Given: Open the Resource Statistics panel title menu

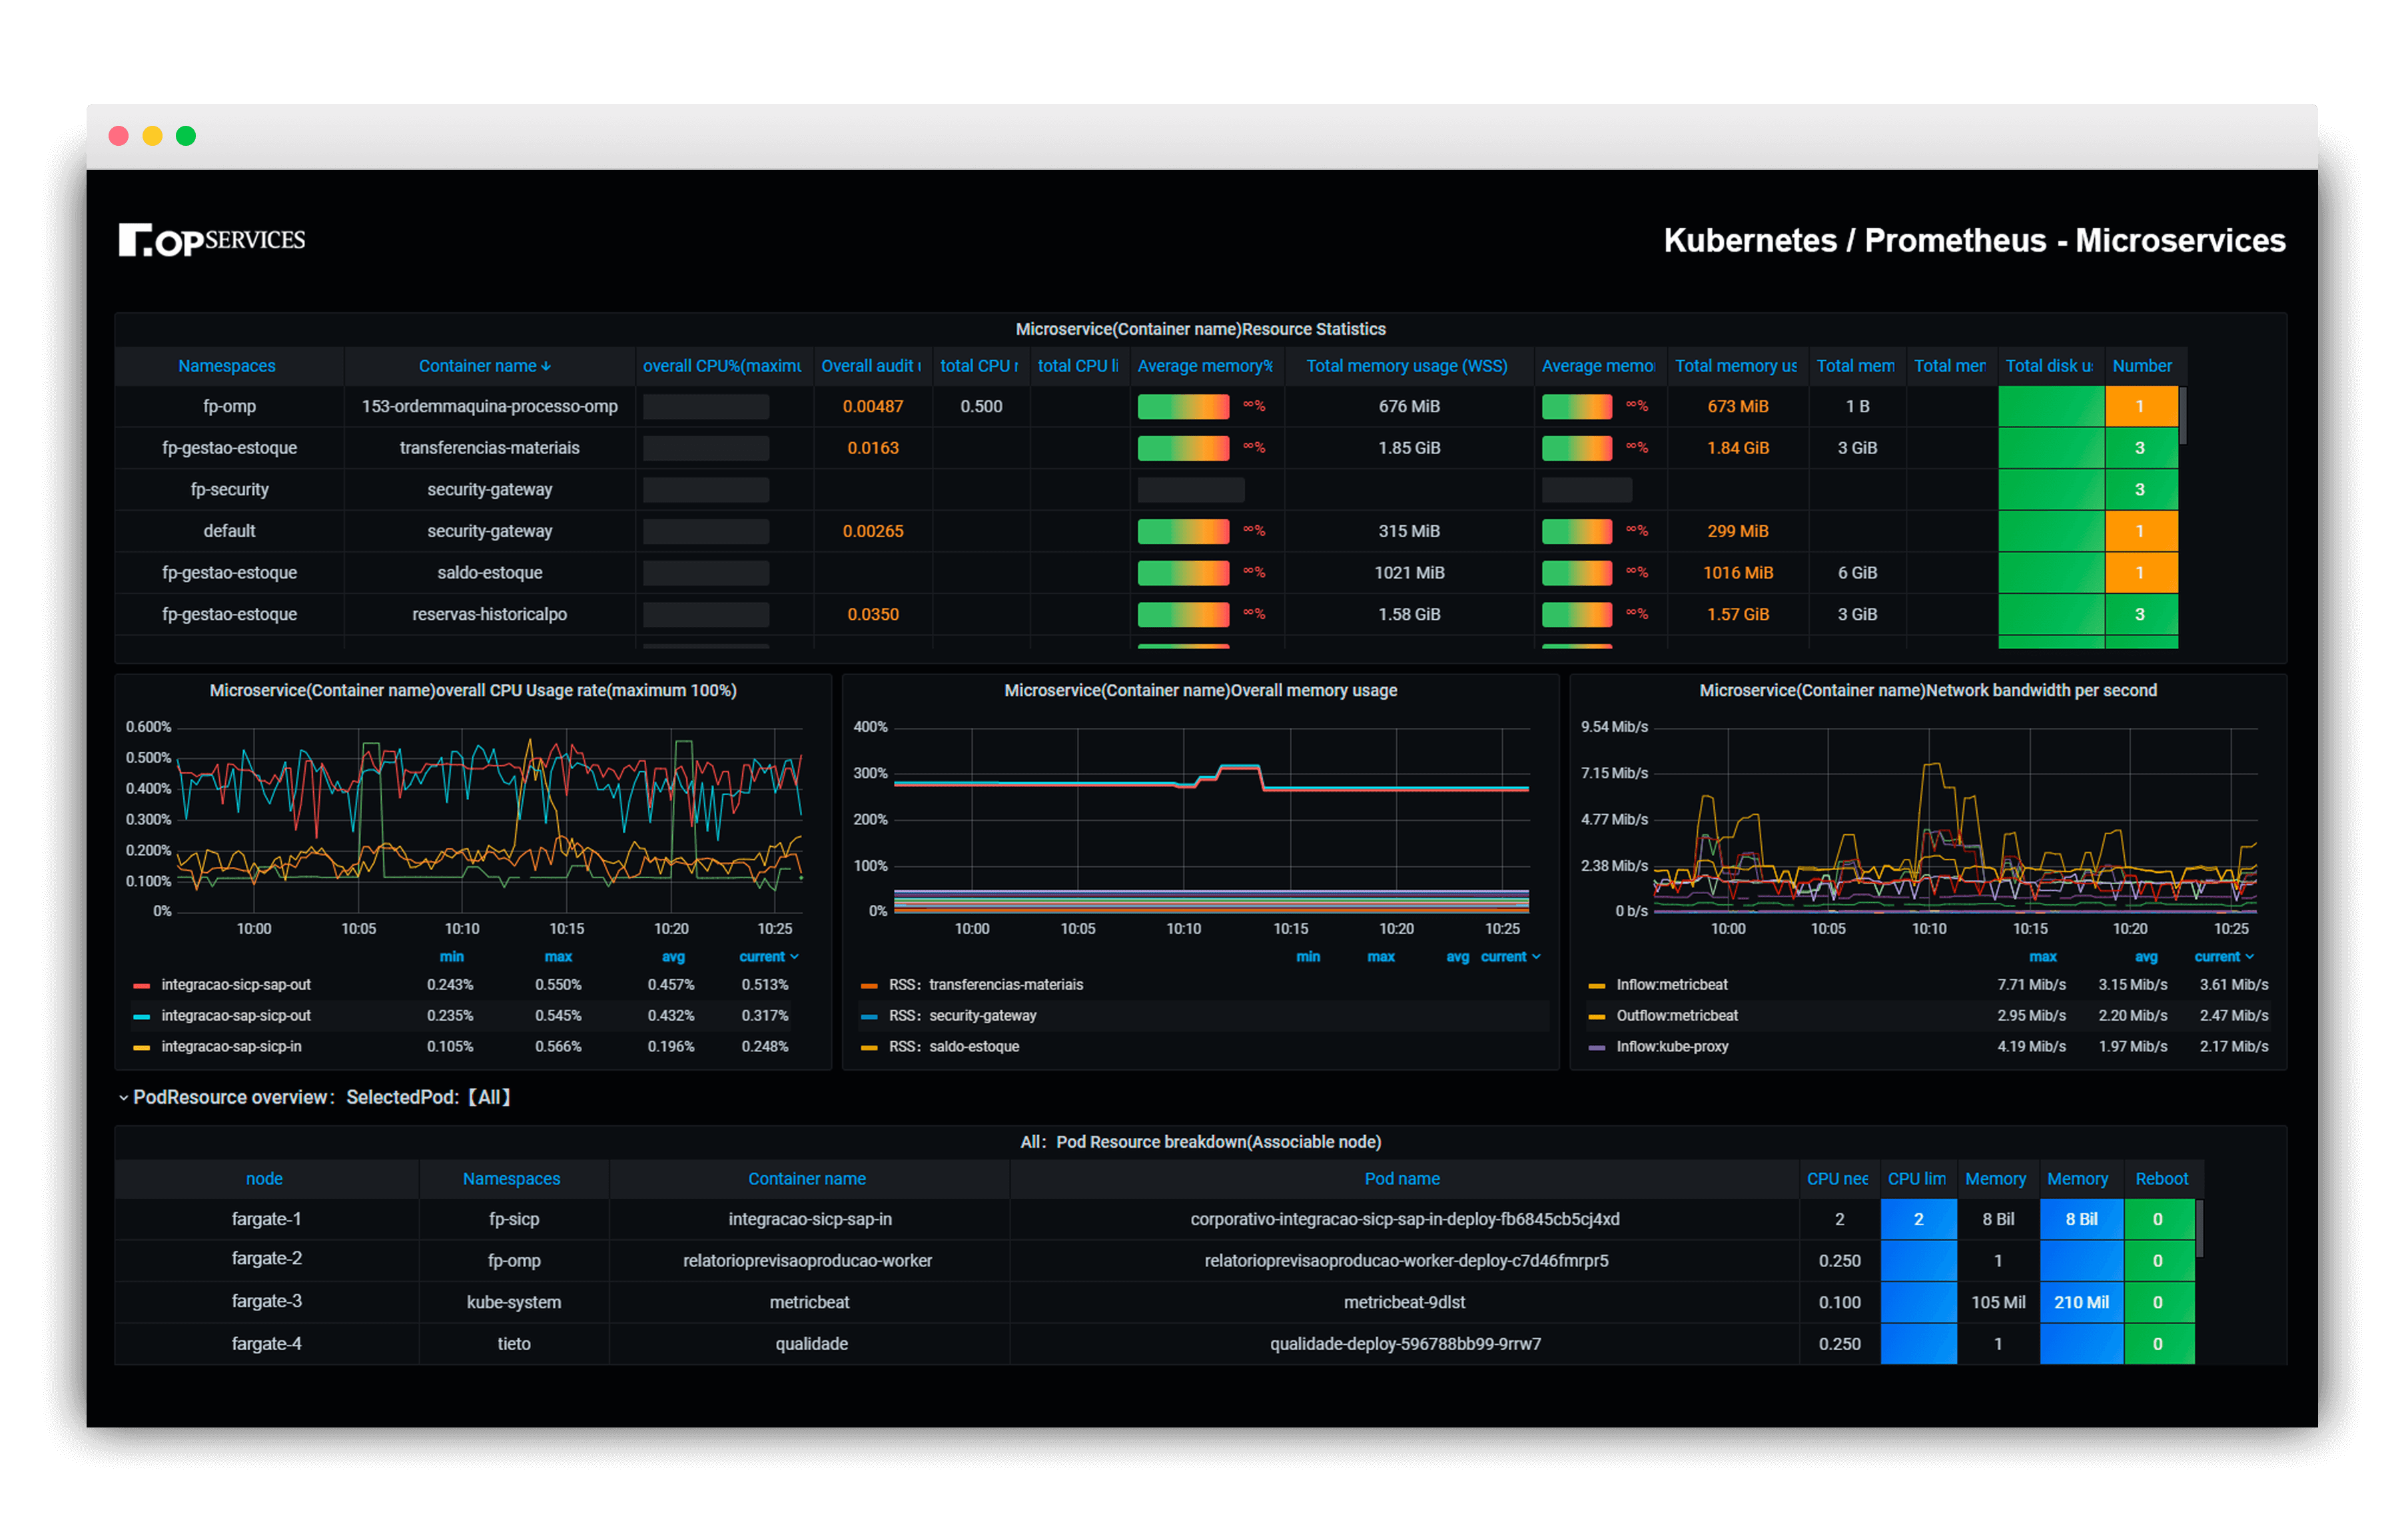Looking at the screenshot, I should [x=1200, y=329].
